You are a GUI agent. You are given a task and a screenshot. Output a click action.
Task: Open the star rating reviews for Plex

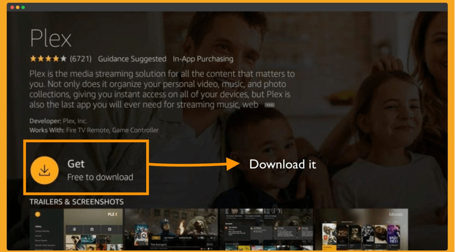tap(48, 59)
